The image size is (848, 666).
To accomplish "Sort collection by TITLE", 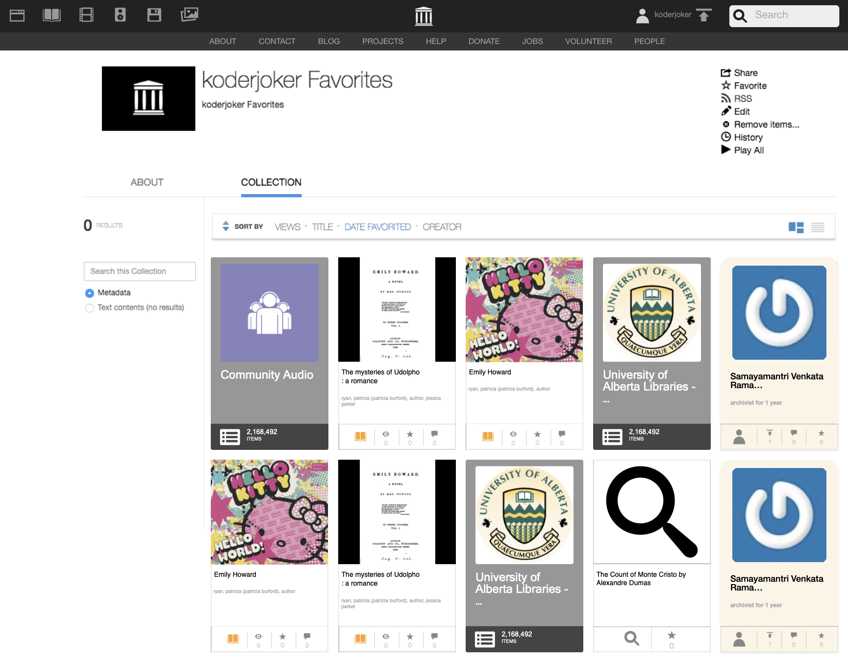I will (x=323, y=227).
